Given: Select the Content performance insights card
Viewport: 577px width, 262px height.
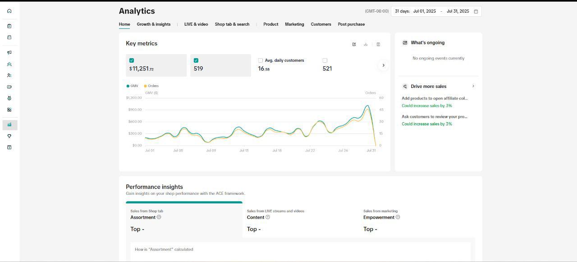Looking at the screenshot, I should (x=300, y=221).
